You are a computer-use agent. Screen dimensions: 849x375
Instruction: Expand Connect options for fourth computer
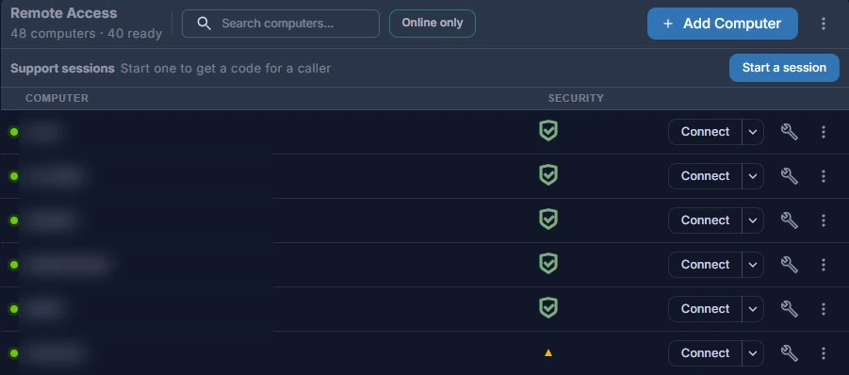point(753,265)
